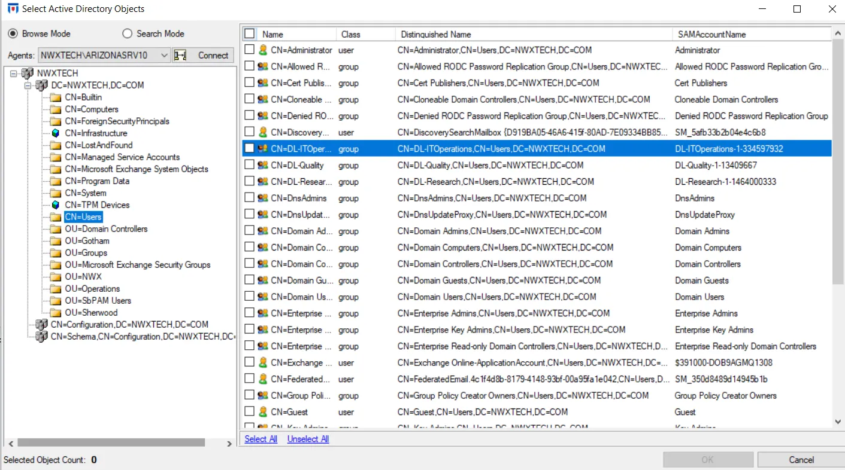The width and height of the screenshot is (845, 470).
Task: Sort by the Name column header
Action: pyautogui.click(x=297, y=34)
